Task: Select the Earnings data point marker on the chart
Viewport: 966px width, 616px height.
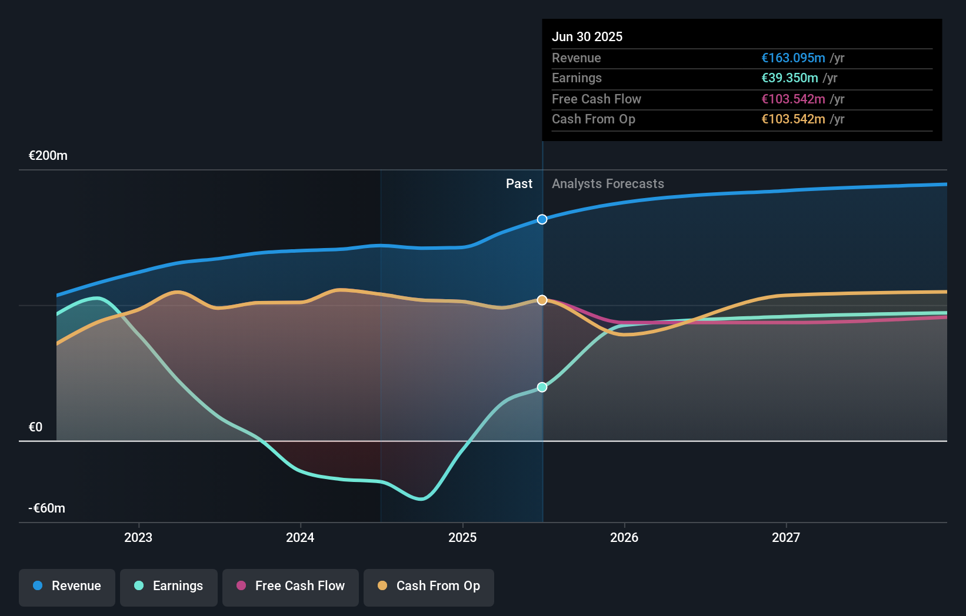Action: point(541,387)
